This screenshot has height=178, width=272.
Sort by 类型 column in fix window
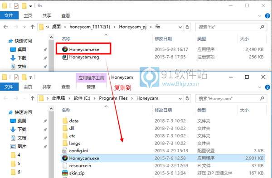click(202, 38)
